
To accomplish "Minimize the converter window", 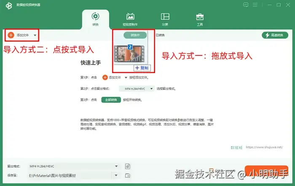I will point(270,5).
